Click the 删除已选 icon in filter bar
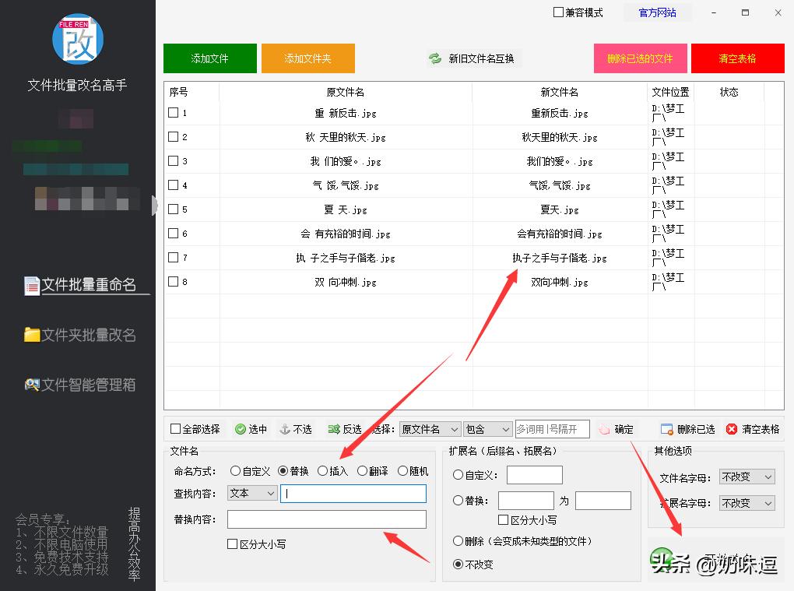Image resolution: width=794 pixels, height=591 pixels. click(x=665, y=428)
